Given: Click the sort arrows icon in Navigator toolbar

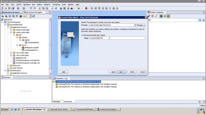Looking at the screenshot, I should coord(33,16).
